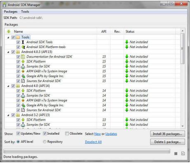Enable the Obsolete show checkbox
This screenshot has height=163, width=190.
tap(67, 133)
